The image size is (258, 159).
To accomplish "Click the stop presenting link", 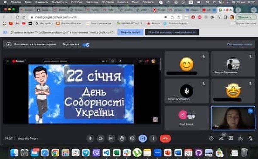I will click(239, 45).
